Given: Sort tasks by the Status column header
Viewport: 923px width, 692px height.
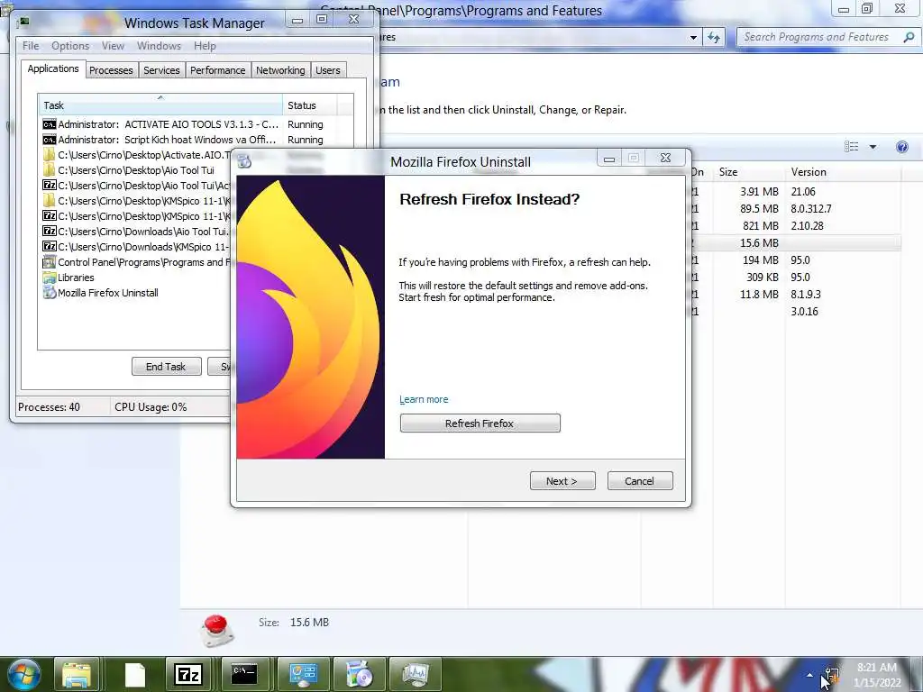Looking at the screenshot, I should 310,105.
